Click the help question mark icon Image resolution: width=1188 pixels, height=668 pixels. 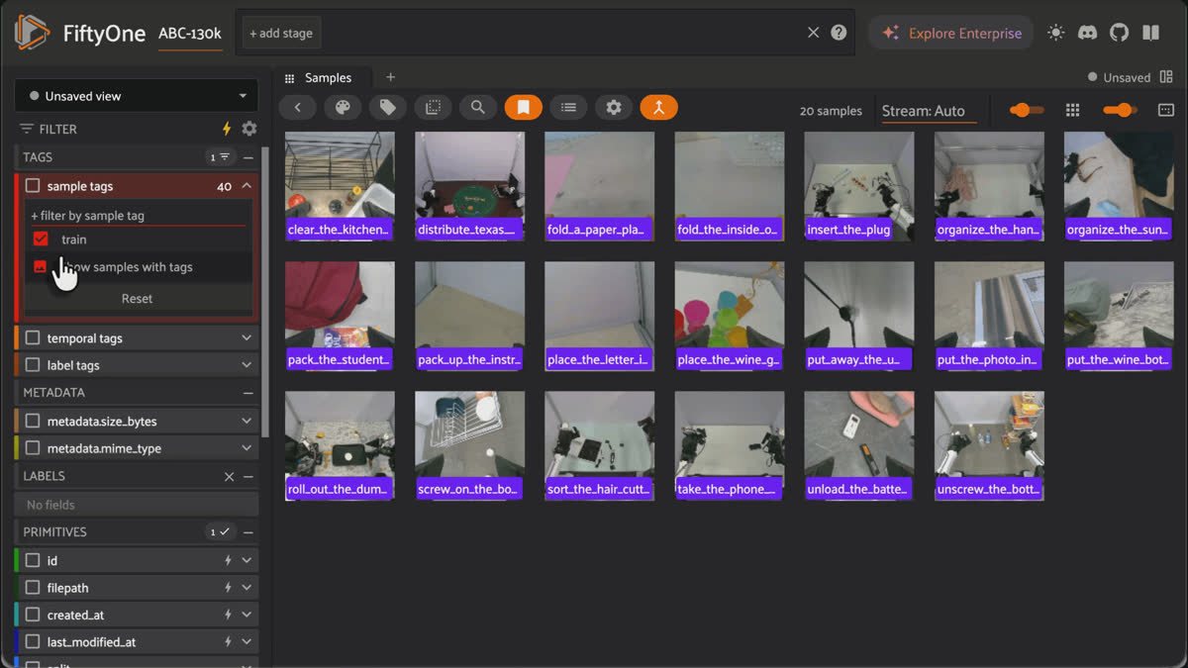point(839,33)
